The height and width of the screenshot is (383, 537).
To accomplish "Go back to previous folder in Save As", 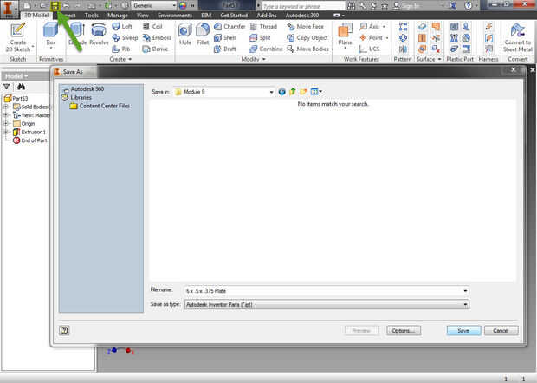I will [281, 92].
